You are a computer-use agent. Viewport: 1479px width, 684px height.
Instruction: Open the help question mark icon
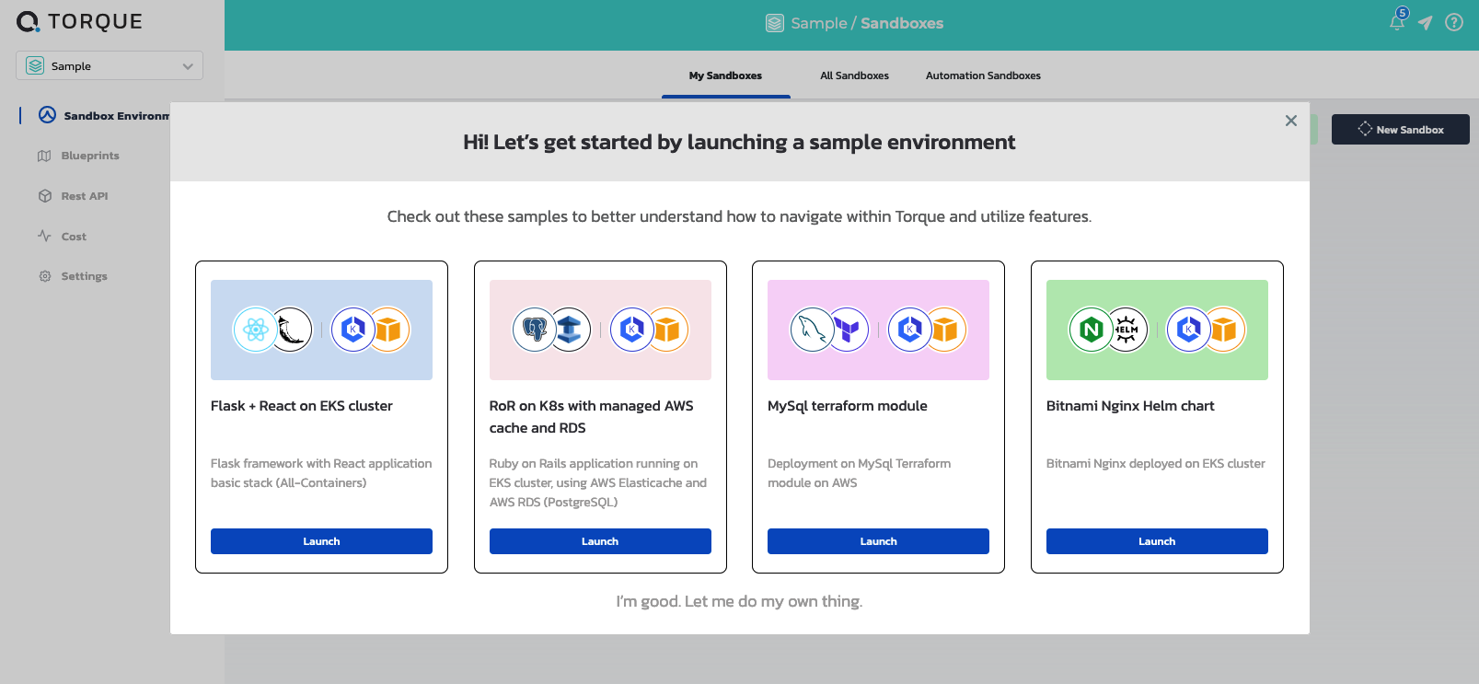1454,23
